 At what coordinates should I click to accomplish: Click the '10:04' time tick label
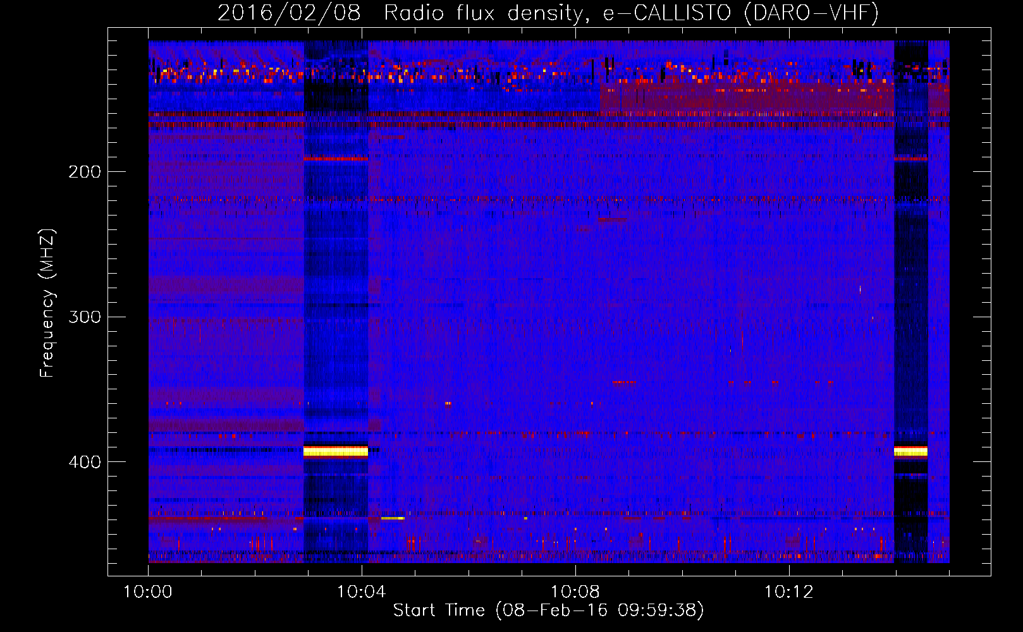point(361,592)
